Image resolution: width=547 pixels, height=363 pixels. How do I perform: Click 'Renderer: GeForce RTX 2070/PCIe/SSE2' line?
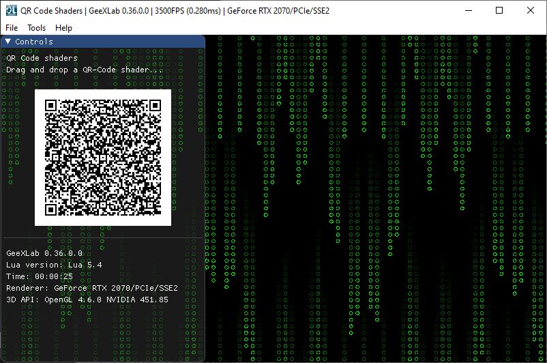click(x=92, y=288)
